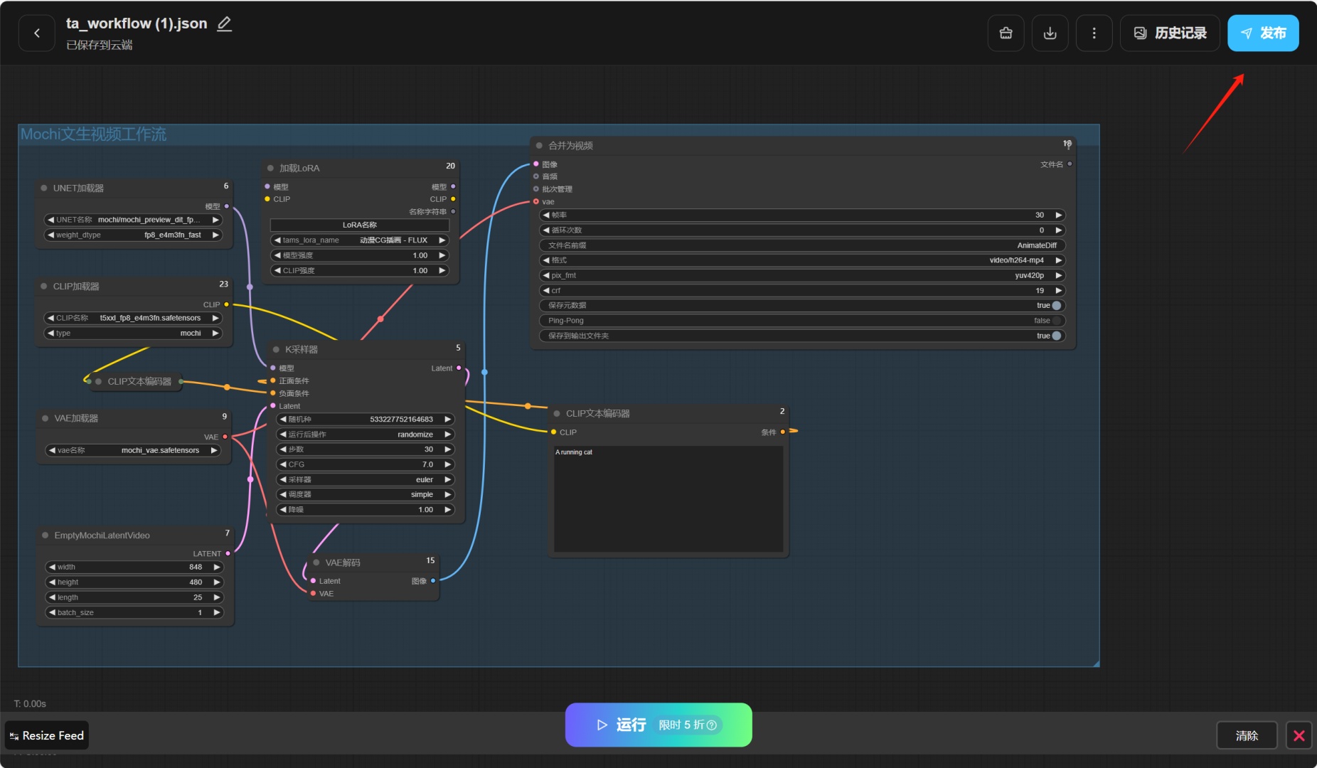Click the Latent output port on K采样器

coord(459,368)
